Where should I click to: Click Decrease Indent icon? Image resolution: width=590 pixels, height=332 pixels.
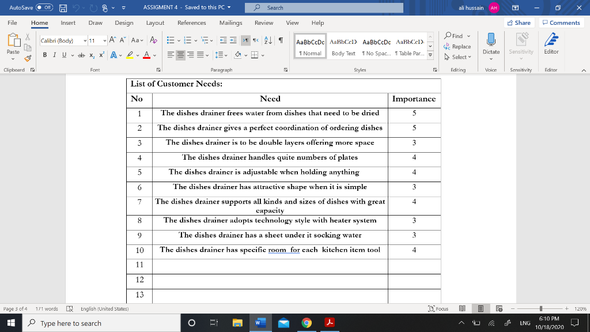(x=223, y=40)
